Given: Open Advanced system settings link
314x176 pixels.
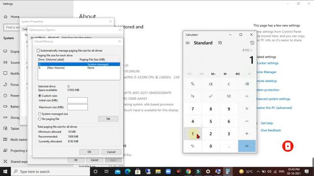Looking at the screenshot, I should pyautogui.click(x=274, y=99).
